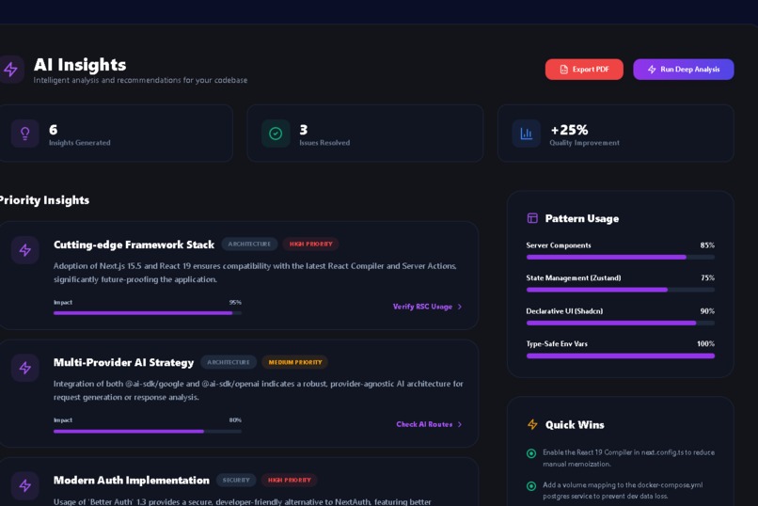758x506 pixels.
Task: Click the Enable the React 19 Compiler tip text
Action: [x=628, y=458]
